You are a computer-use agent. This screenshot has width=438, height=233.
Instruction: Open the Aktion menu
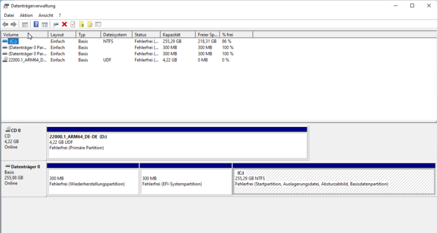(26, 16)
